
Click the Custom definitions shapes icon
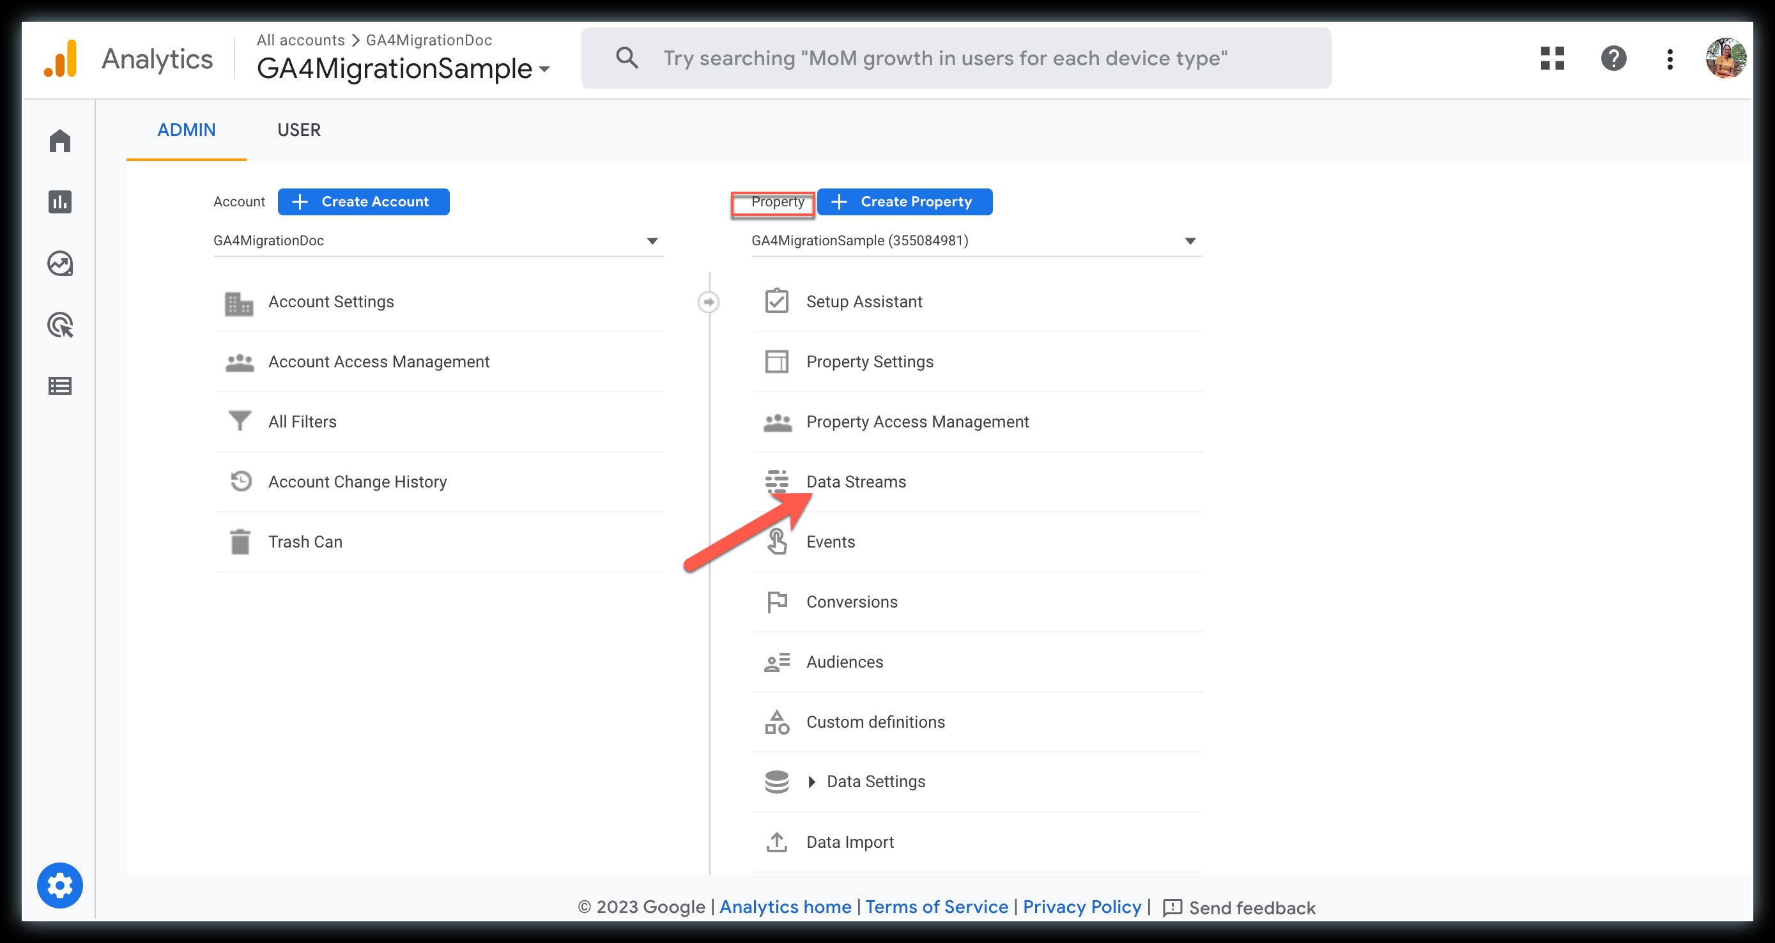coord(777,722)
